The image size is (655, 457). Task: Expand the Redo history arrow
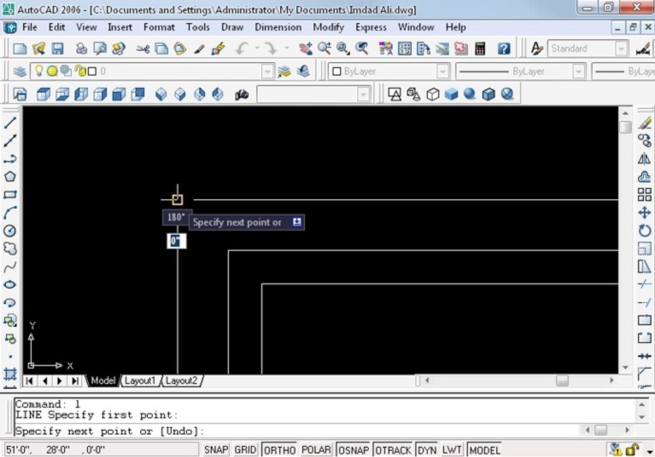(x=287, y=48)
